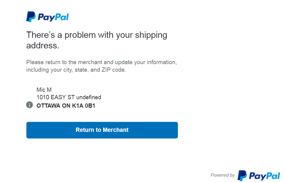This screenshot has width=284, height=183.
Task: Click the "Powered by" footer text
Action: 222,175
